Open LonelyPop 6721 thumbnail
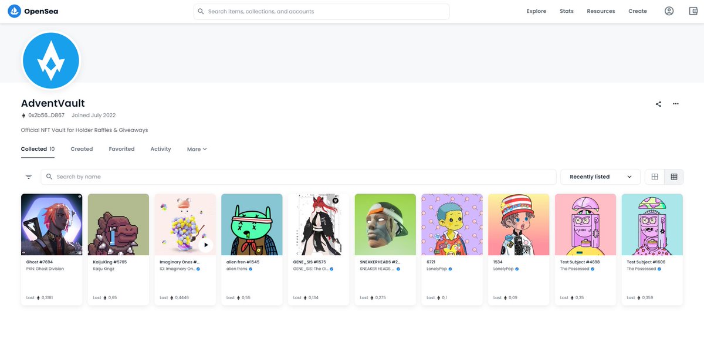704x349 pixels. click(x=452, y=224)
